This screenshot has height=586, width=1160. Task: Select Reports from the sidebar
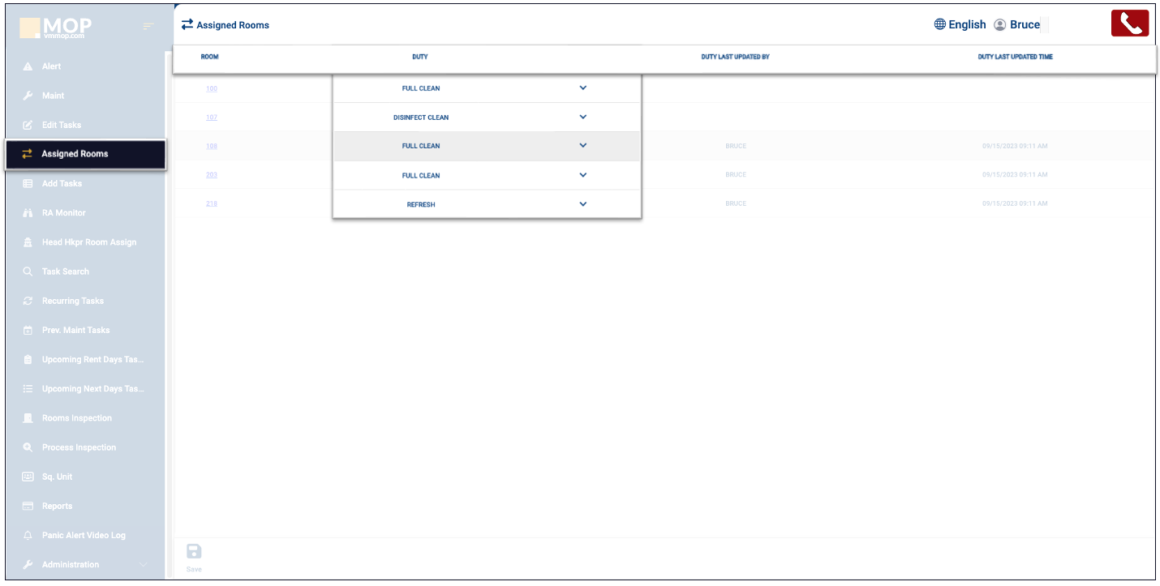point(57,506)
